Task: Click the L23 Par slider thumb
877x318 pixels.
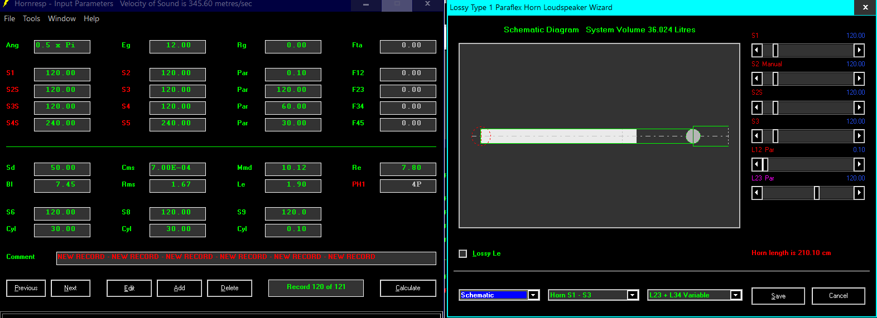Action: point(817,193)
